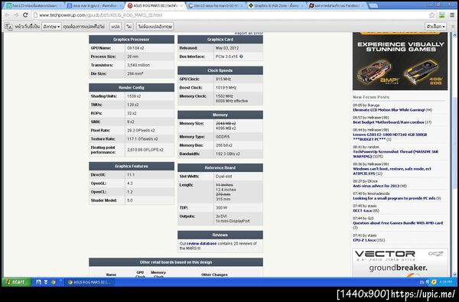Image resolution: width=459 pixels, height=302 pixels.
Task: Click the address bar URL field
Action: click(231, 15)
